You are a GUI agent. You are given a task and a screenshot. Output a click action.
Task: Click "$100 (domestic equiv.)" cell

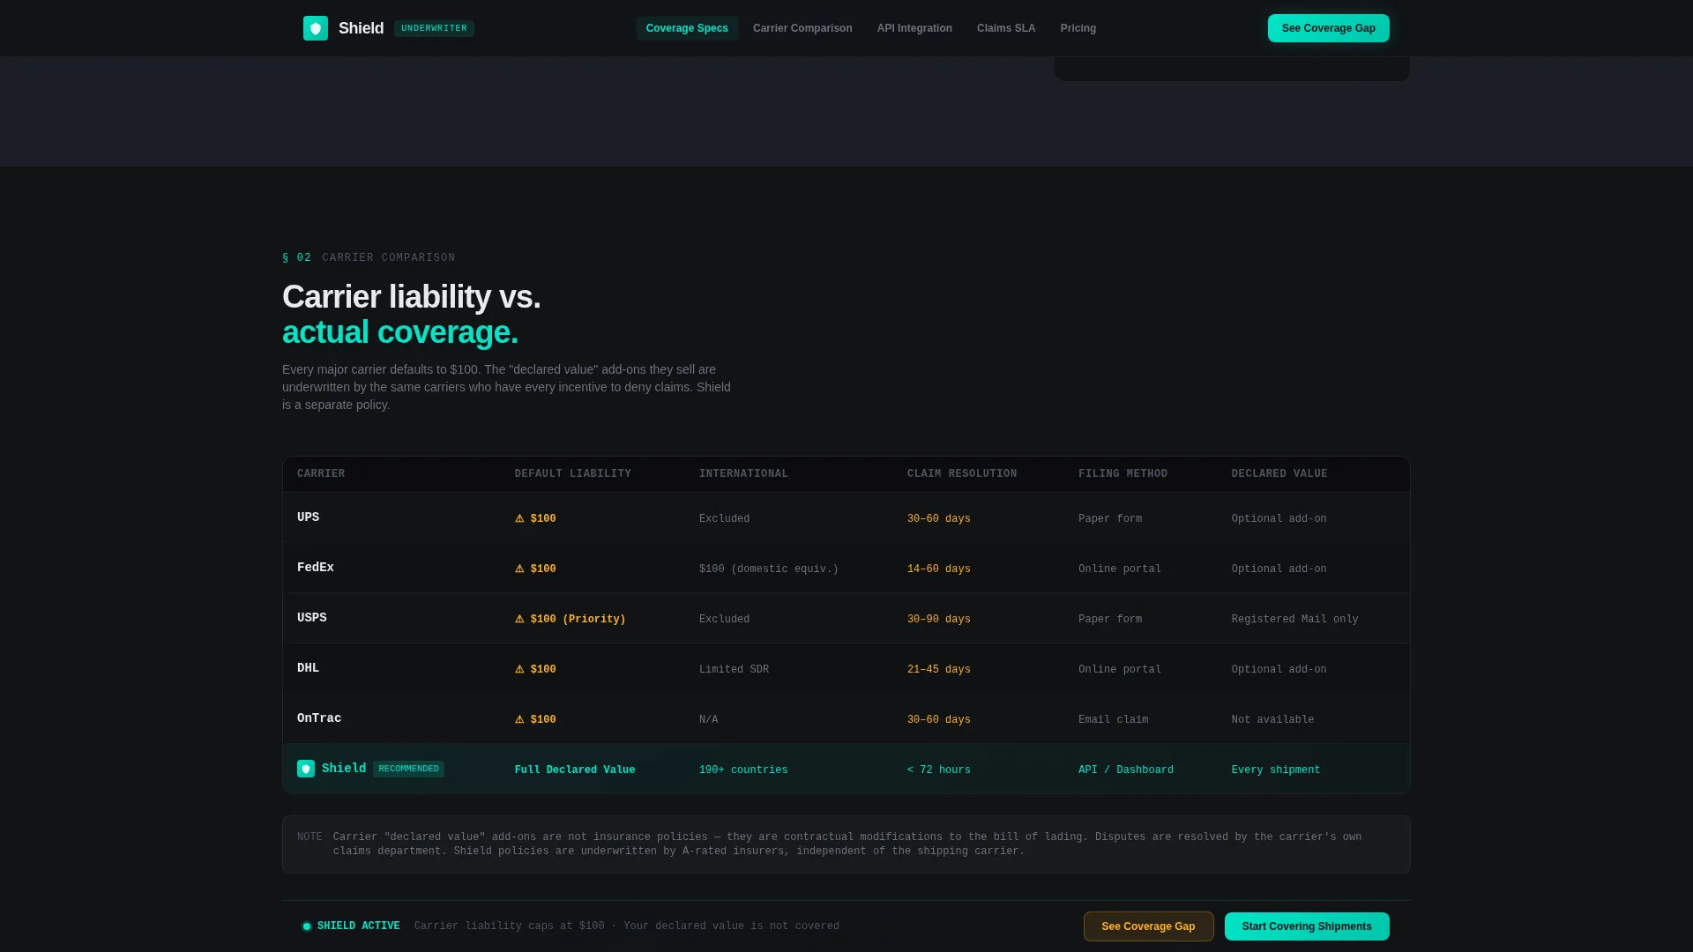click(x=769, y=569)
